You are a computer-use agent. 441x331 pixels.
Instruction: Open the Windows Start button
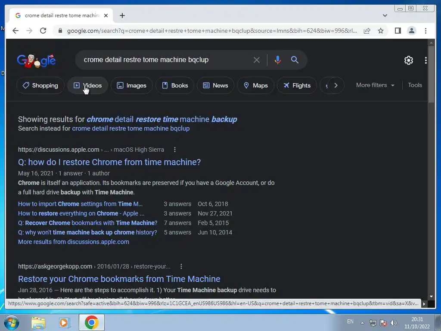point(11,322)
